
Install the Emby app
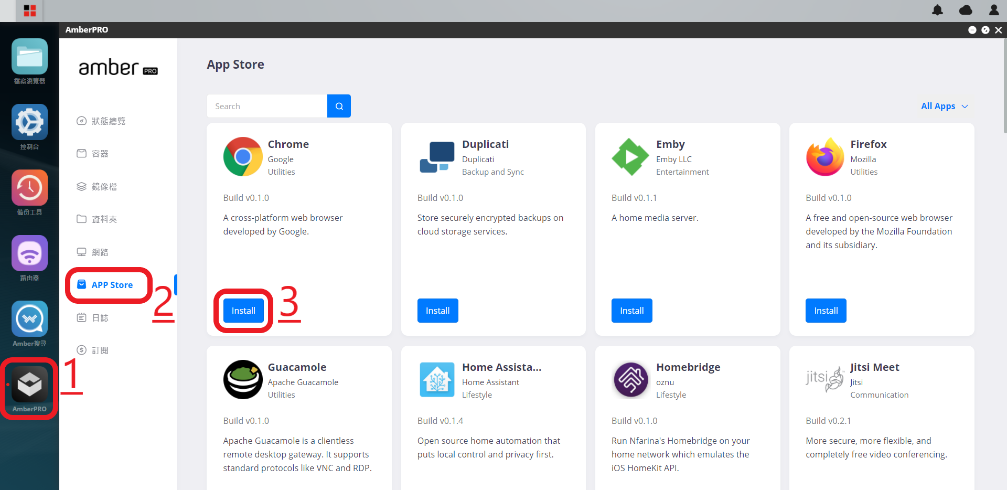(x=631, y=311)
